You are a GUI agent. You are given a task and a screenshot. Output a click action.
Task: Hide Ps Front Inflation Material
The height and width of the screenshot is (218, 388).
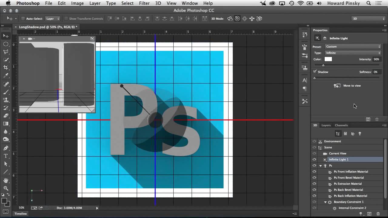(x=314, y=172)
